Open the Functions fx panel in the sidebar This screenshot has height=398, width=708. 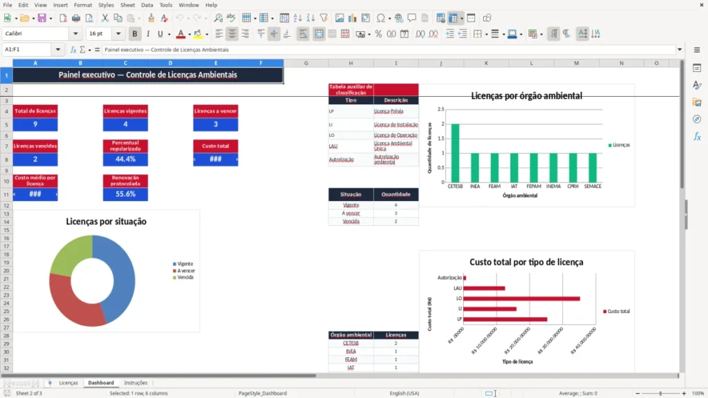coord(697,136)
